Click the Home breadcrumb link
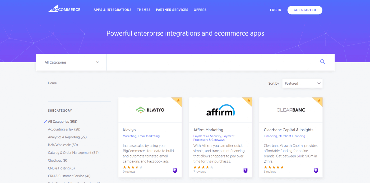This screenshot has width=370, height=183. pyautogui.click(x=52, y=83)
